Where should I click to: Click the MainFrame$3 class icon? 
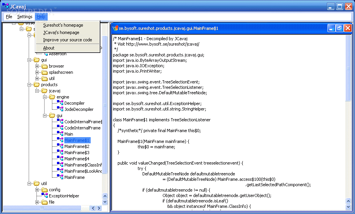(x=60, y=152)
